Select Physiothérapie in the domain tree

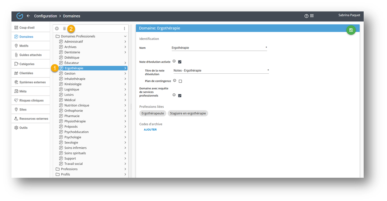pyautogui.click(x=75, y=122)
